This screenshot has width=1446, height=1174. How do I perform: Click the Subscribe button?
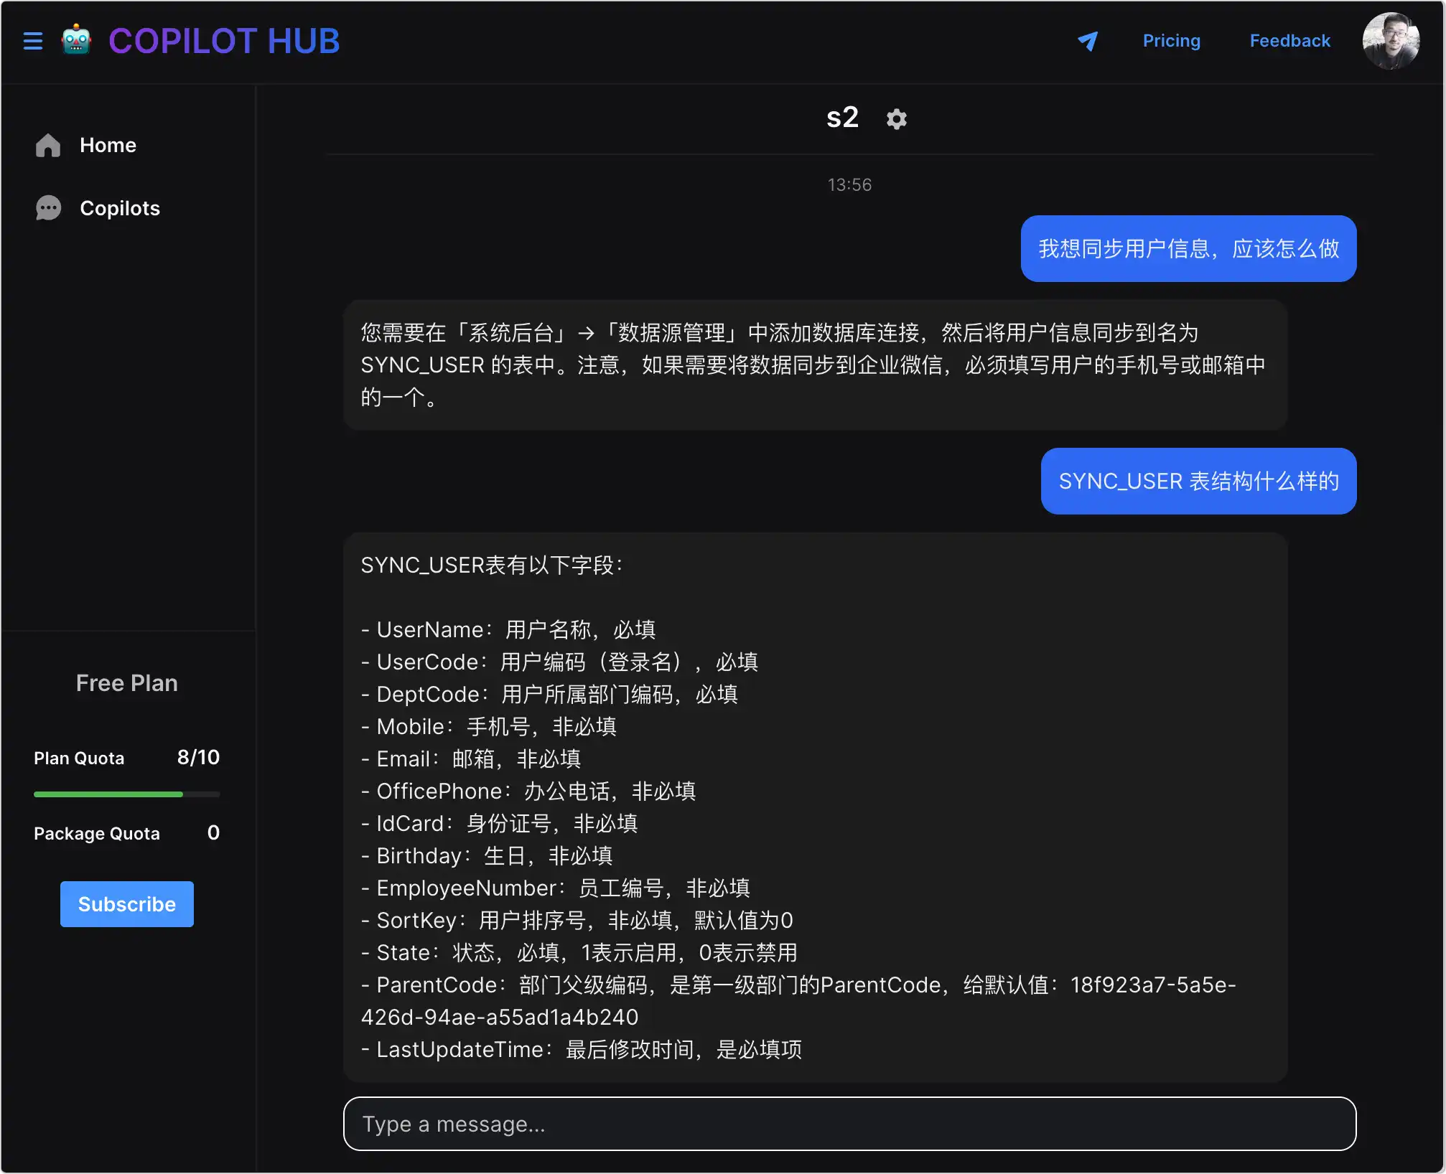(127, 904)
